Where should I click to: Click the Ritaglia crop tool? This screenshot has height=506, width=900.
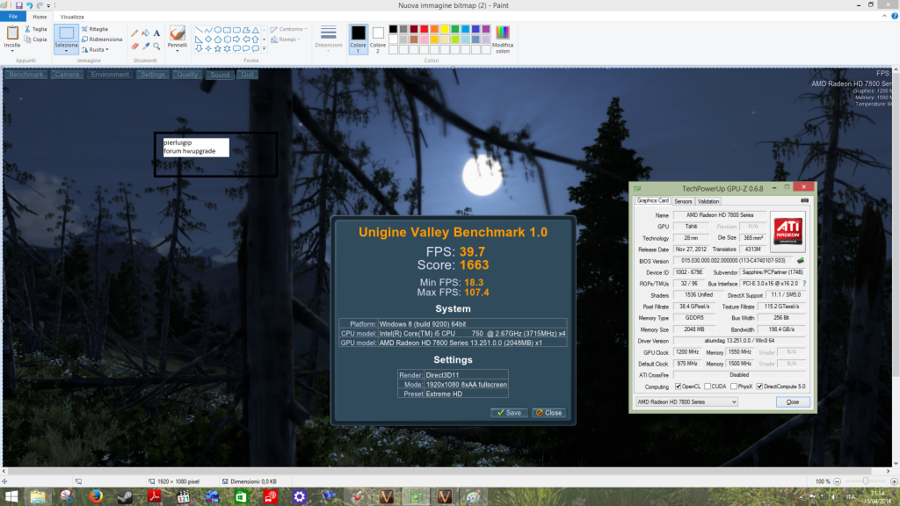pos(96,29)
